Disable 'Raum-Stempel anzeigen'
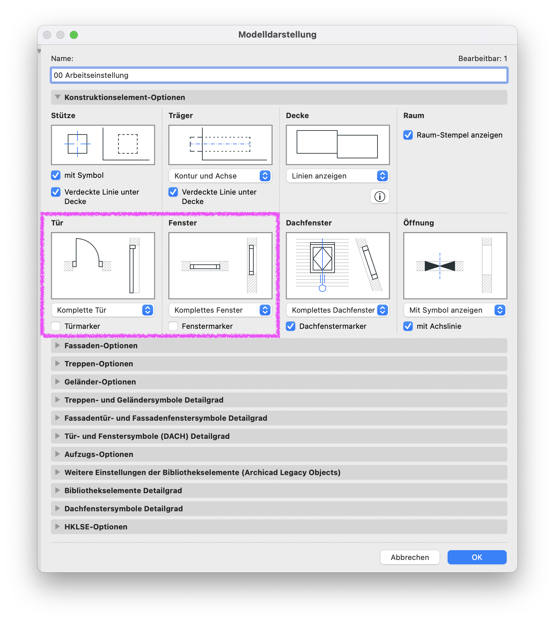 pos(408,135)
